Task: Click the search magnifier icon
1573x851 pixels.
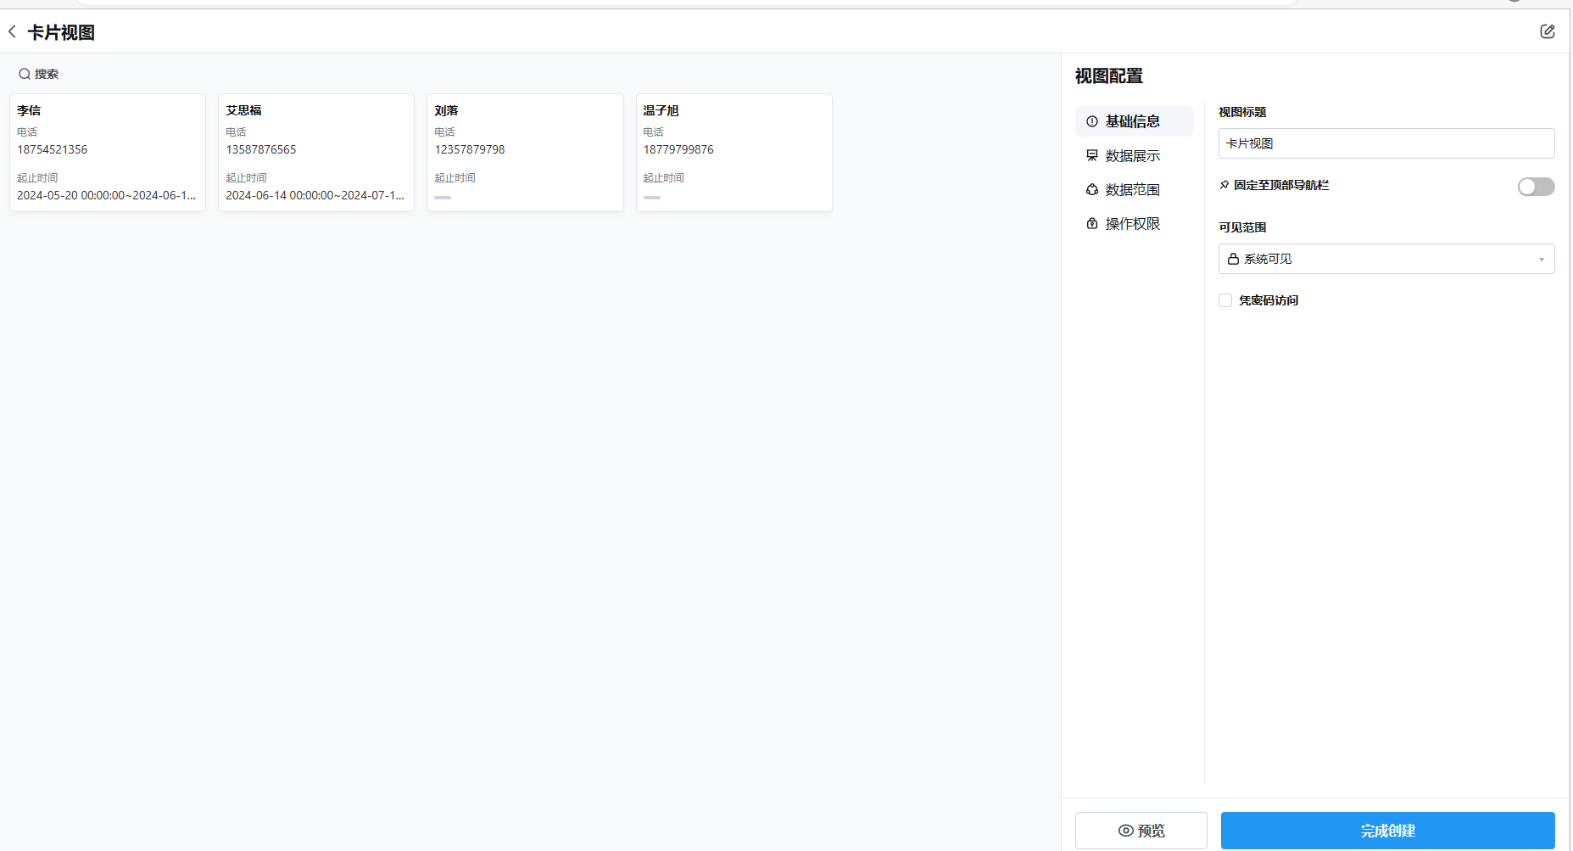Action: (25, 74)
